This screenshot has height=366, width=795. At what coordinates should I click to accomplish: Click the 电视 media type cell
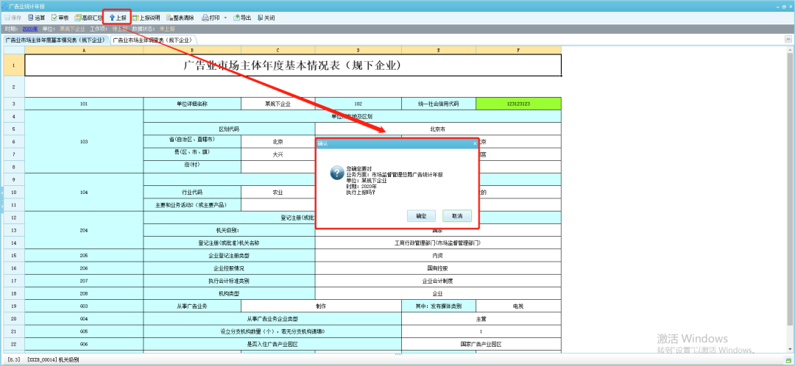[x=518, y=306]
